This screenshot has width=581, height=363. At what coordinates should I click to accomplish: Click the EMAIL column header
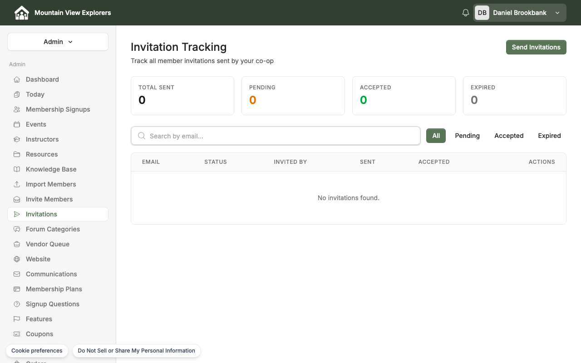point(151,162)
